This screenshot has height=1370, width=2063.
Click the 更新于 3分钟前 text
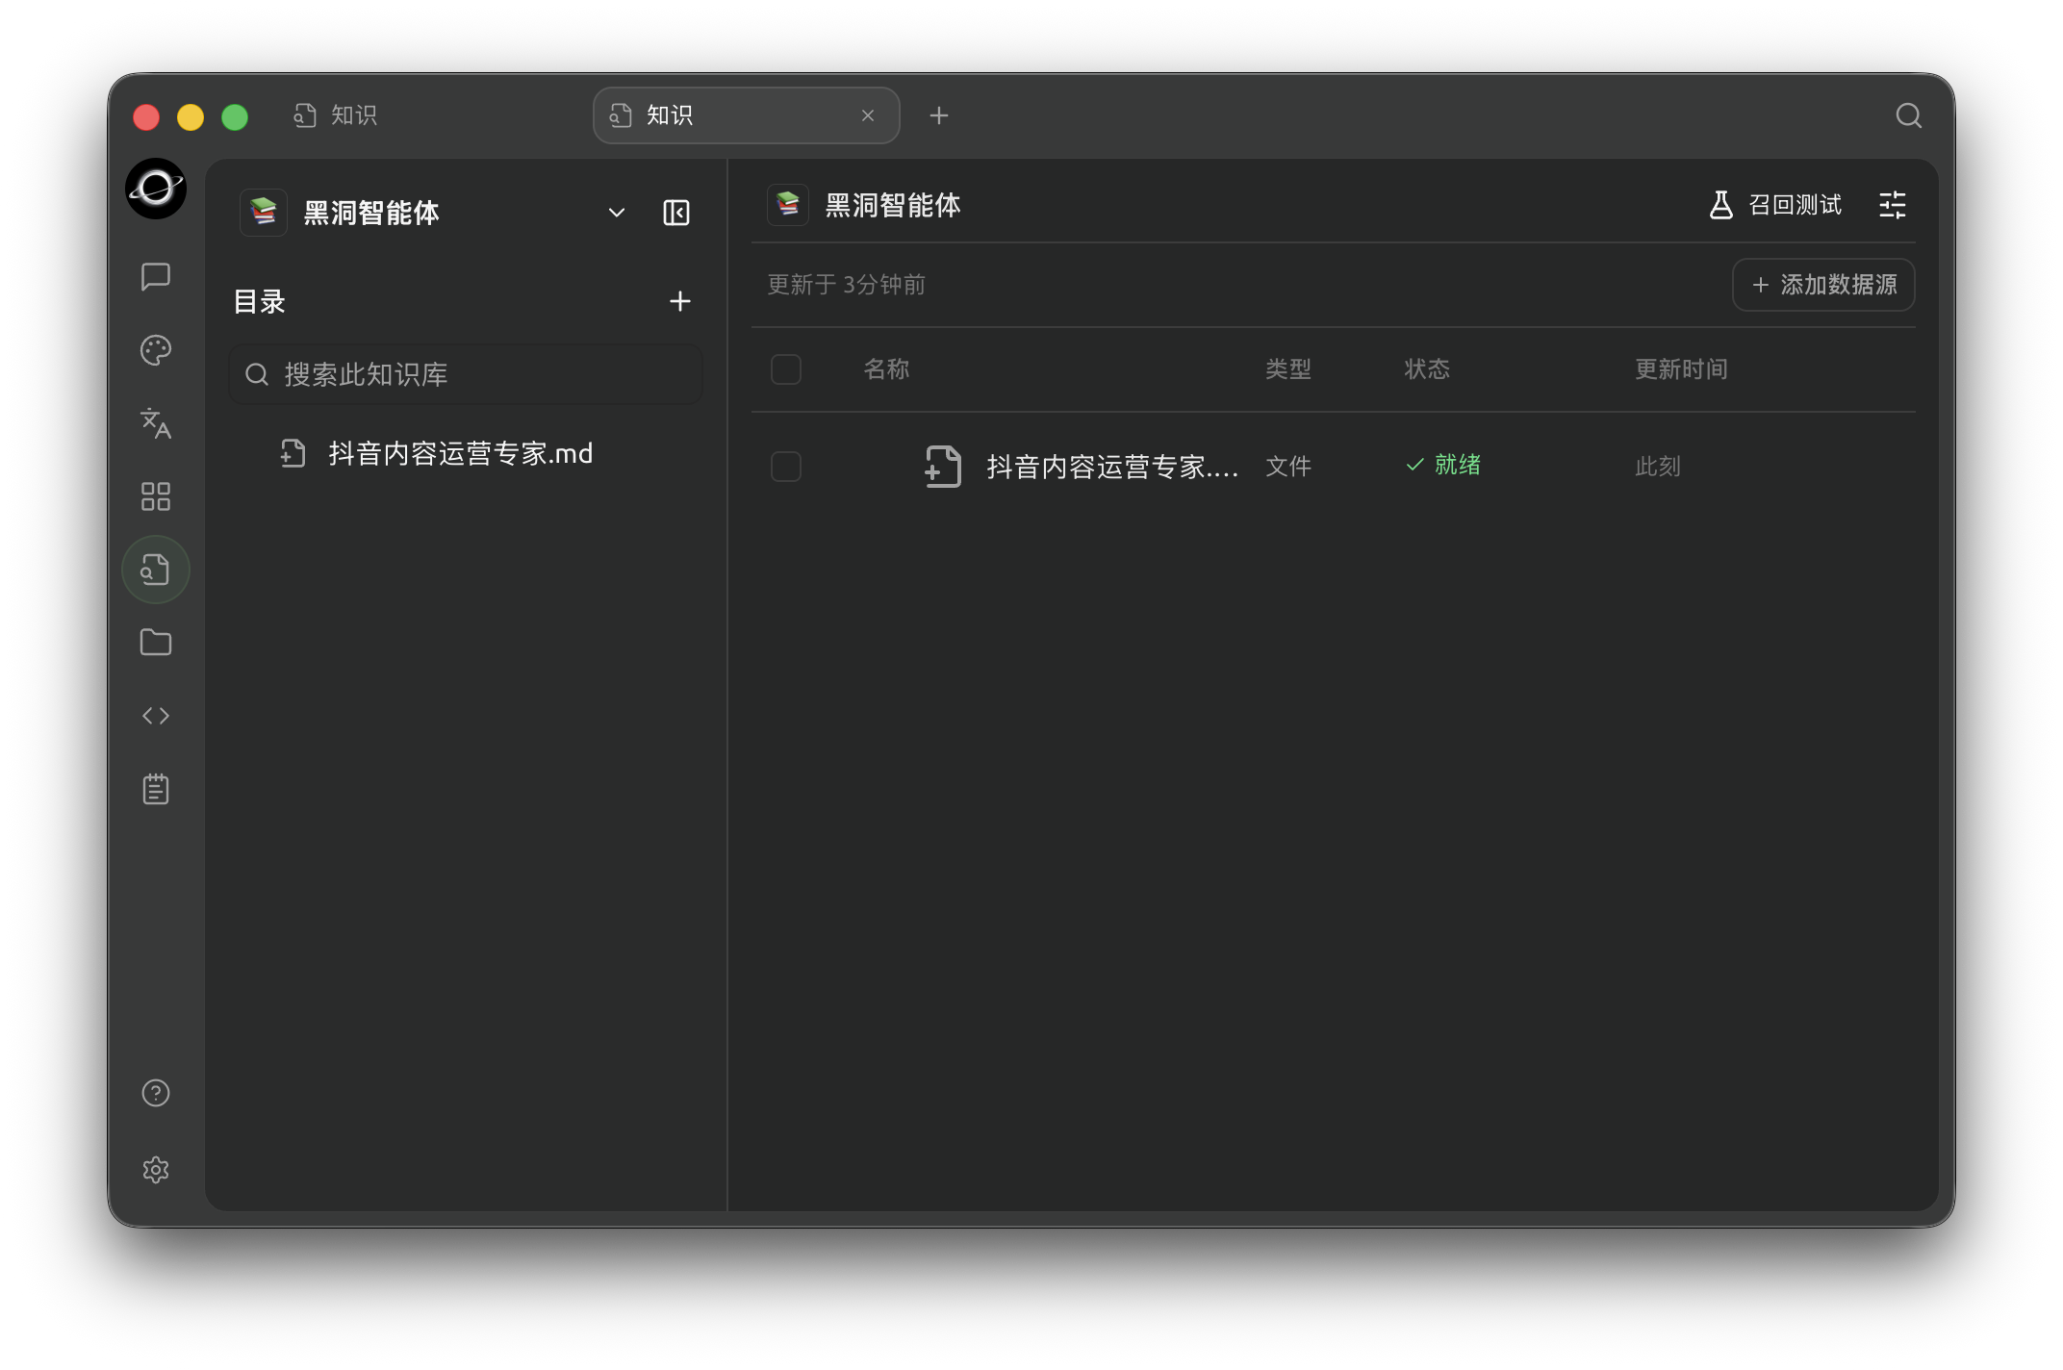(x=846, y=285)
